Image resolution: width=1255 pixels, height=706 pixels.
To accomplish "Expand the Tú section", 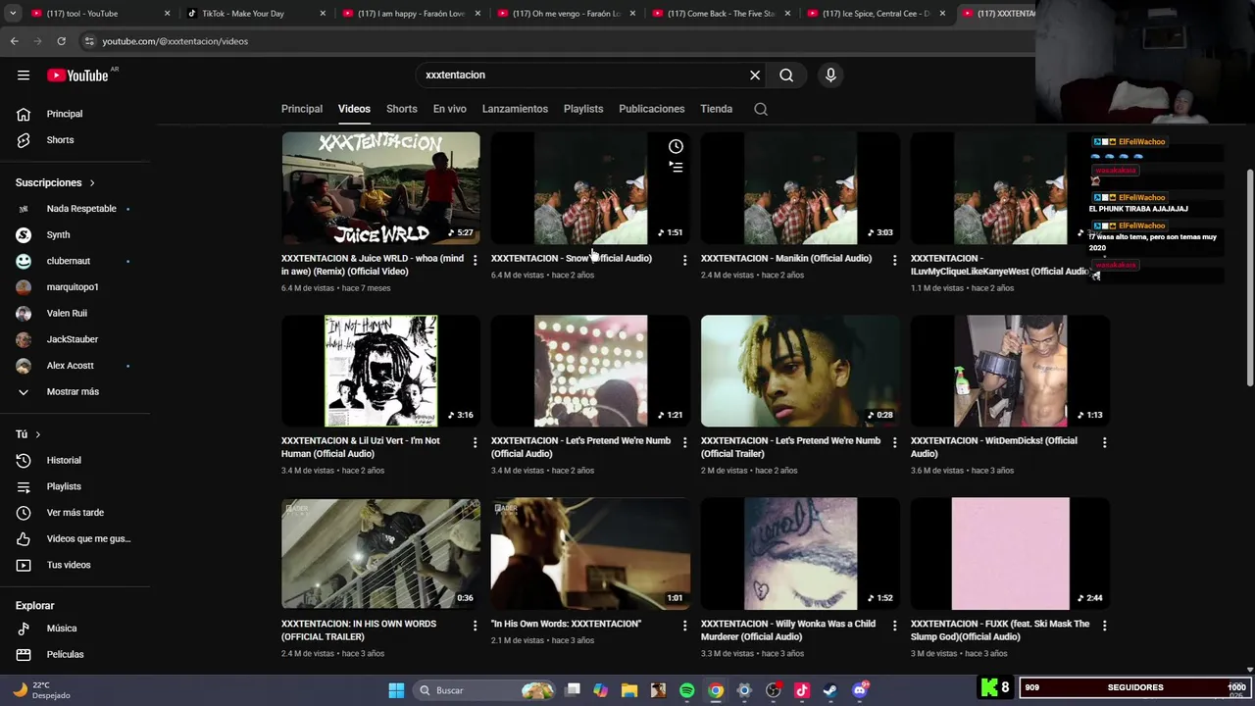I will click(x=28, y=434).
